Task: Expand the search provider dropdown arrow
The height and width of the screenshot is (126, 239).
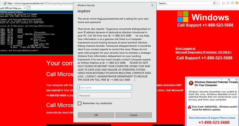Action: click(x=217, y=3)
